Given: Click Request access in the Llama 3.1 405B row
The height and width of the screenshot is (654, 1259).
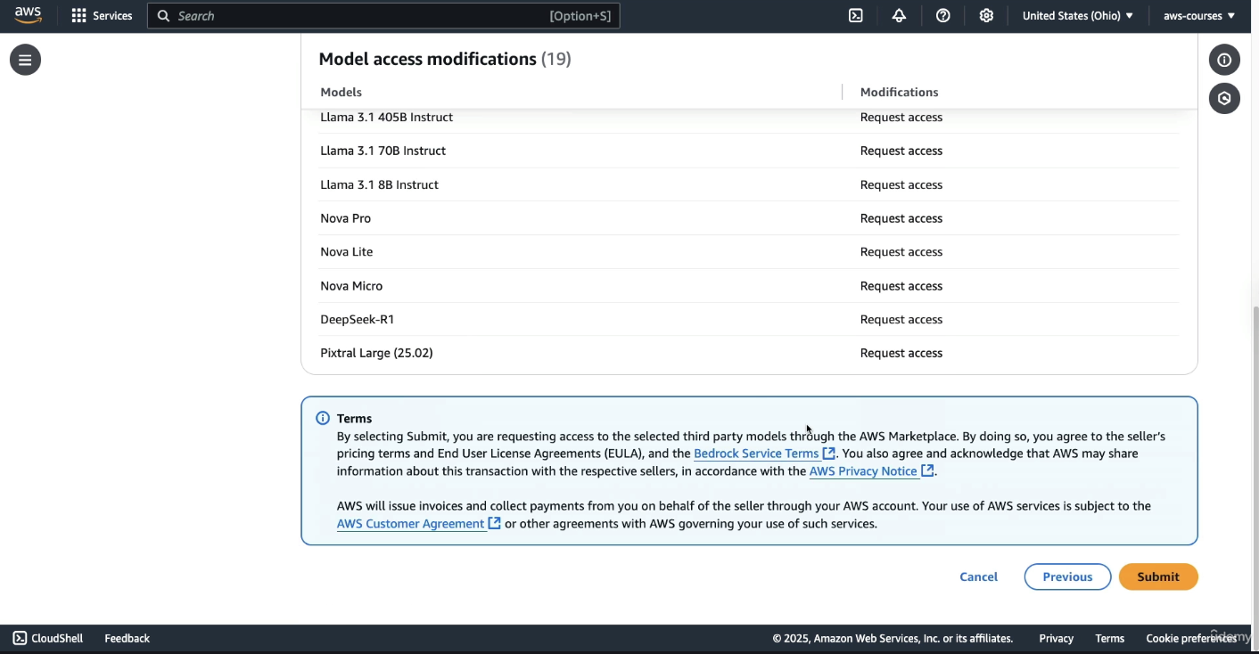Looking at the screenshot, I should [x=901, y=118].
